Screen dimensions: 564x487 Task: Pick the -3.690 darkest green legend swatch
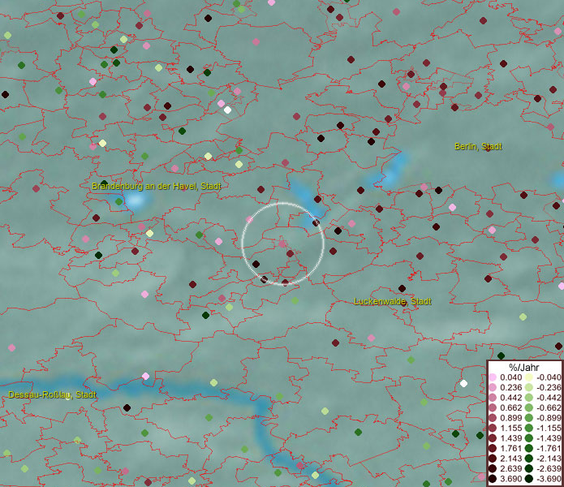coord(529,479)
